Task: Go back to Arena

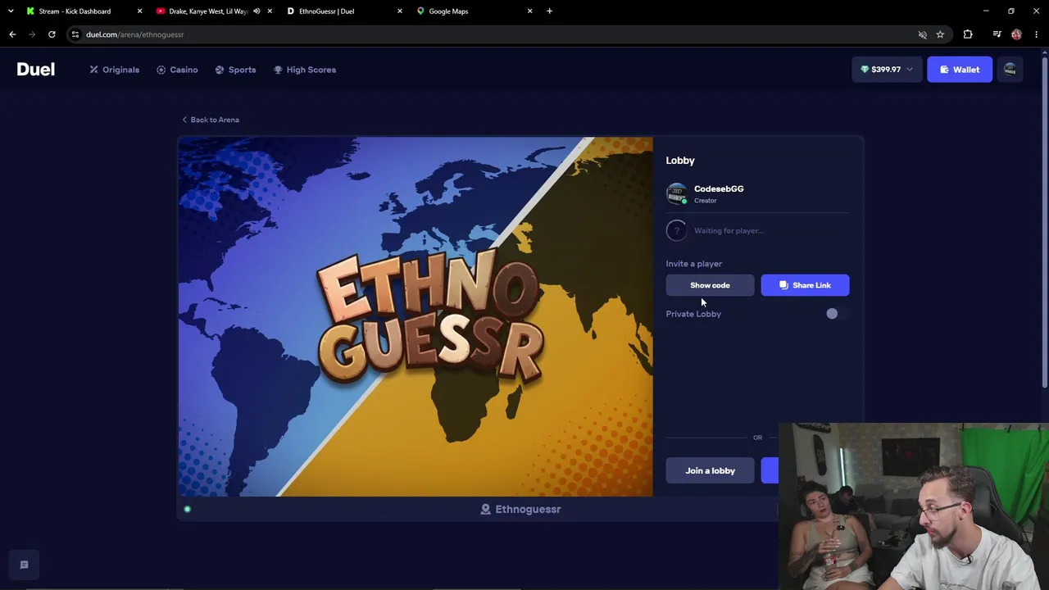Action: click(211, 120)
